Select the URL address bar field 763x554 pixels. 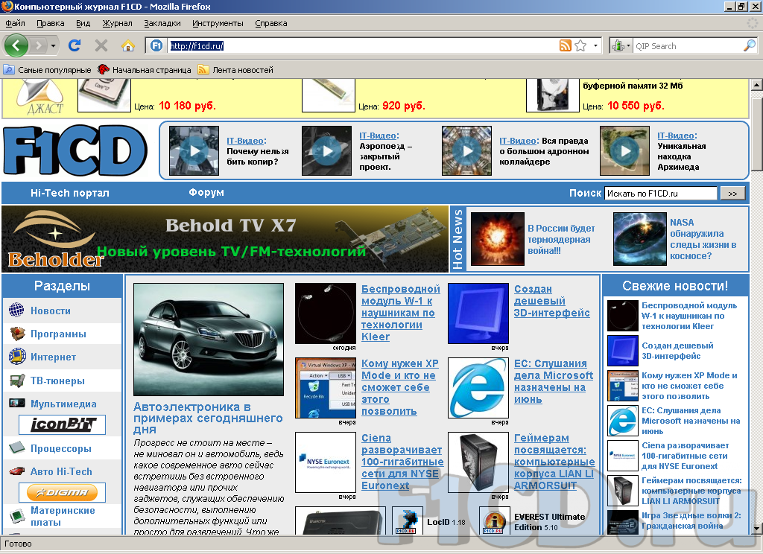363,46
